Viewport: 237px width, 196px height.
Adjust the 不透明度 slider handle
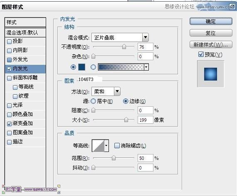pos(124,47)
